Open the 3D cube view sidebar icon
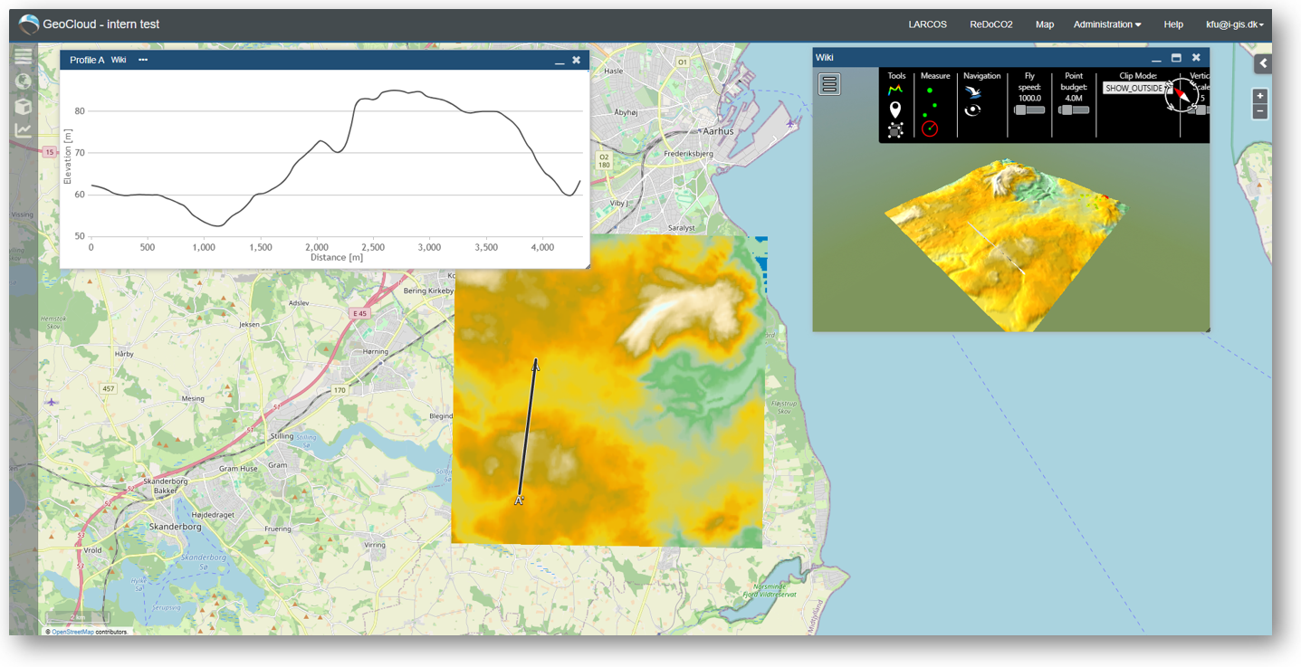The width and height of the screenshot is (1301, 667). click(23, 106)
